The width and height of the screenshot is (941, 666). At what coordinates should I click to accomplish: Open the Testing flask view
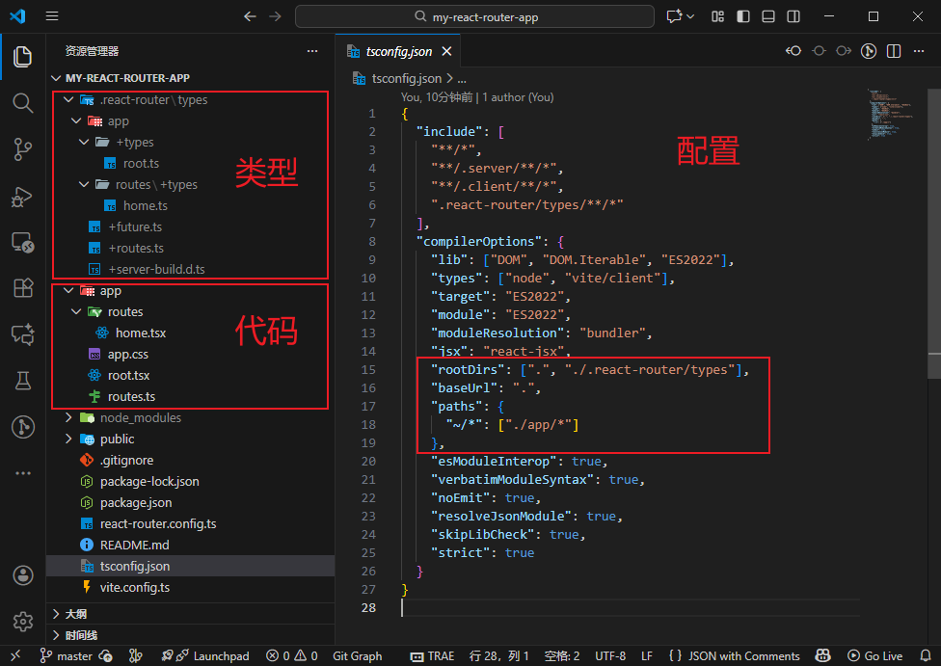tap(23, 380)
